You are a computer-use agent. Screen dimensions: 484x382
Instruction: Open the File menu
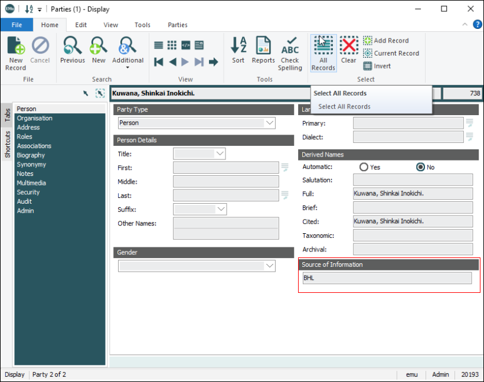[17, 25]
